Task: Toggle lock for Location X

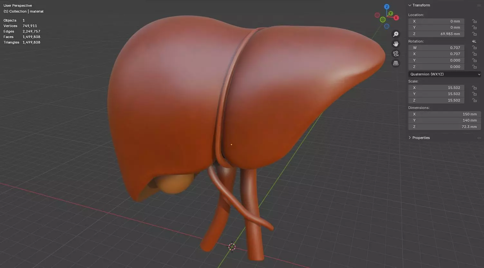Action: [x=474, y=21]
